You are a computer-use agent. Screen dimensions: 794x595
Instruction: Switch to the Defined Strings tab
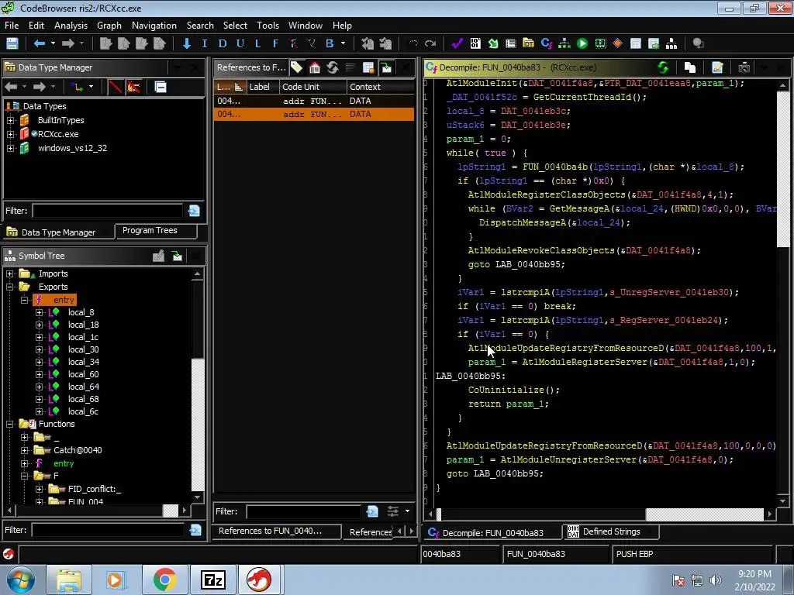tap(611, 531)
